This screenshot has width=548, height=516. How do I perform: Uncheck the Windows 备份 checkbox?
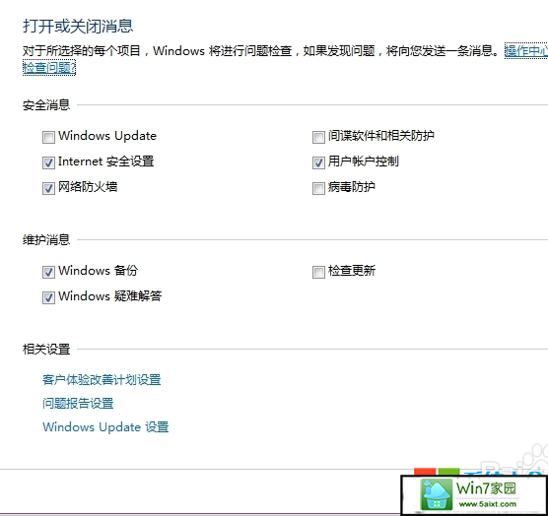click(x=48, y=272)
